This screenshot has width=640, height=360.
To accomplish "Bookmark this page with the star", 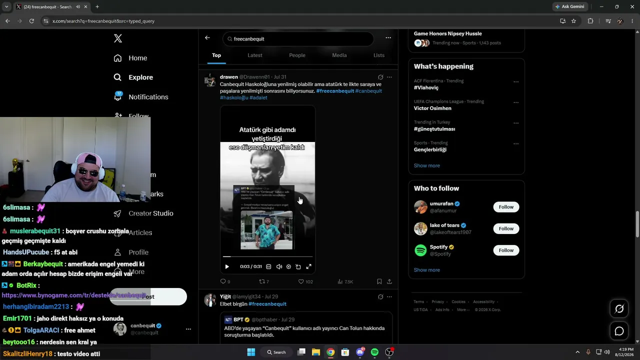I will click(573, 21).
